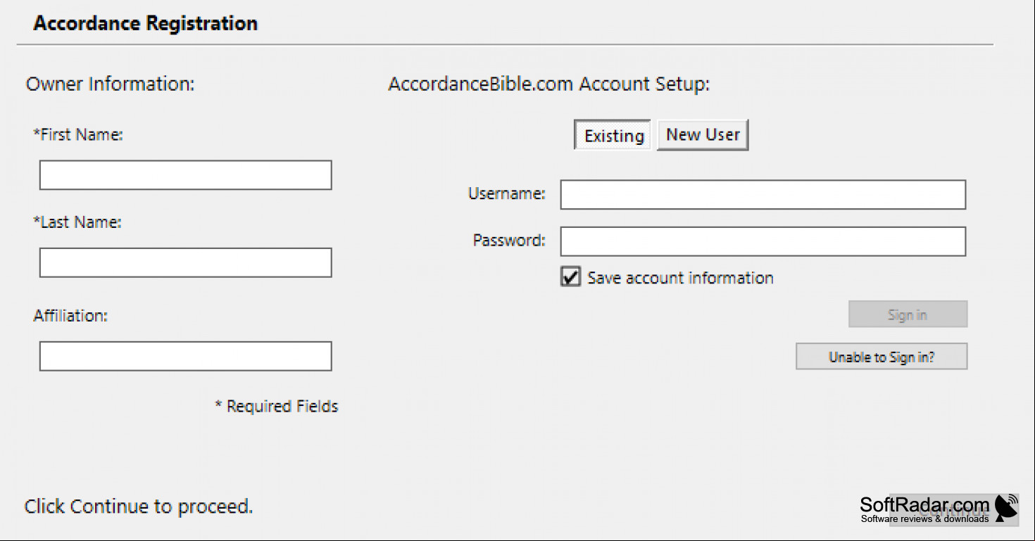Switch to the New User tab

[703, 135]
